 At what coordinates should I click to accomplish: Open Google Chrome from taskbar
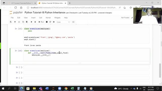[x=66, y=88]
